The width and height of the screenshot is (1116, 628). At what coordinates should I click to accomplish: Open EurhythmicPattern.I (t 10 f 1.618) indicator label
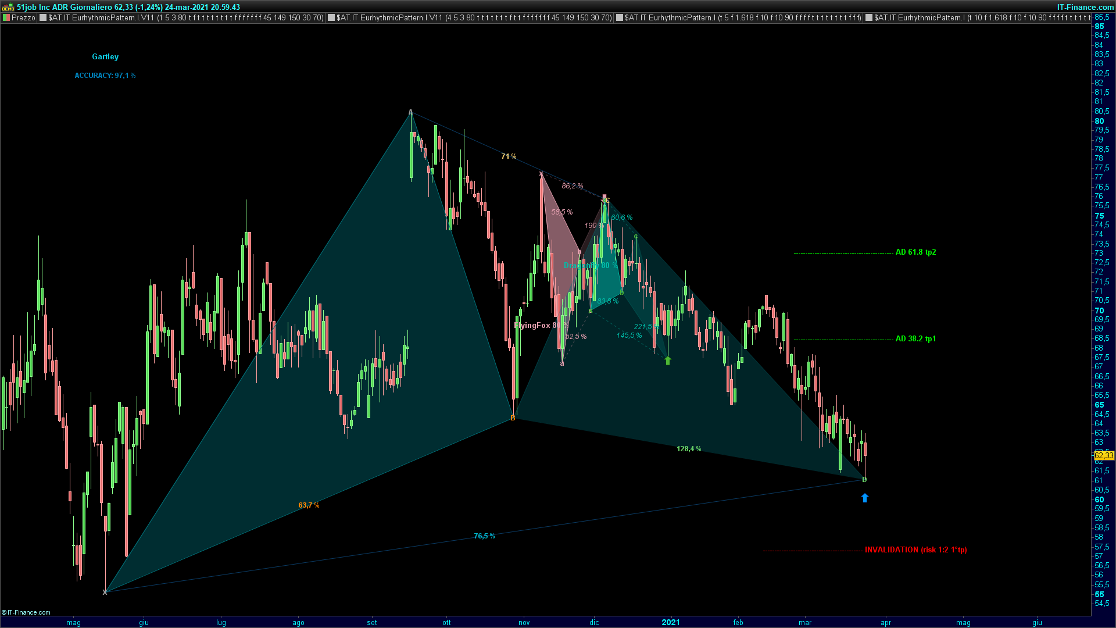click(x=982, y=18)
